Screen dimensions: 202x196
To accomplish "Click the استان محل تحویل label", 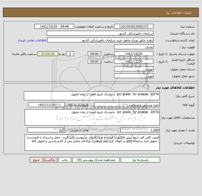I will (182, 69).
